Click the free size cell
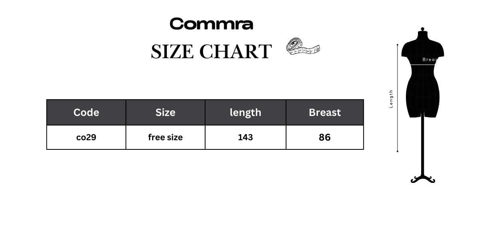This screenshot has width=479, height=251. 165,137
